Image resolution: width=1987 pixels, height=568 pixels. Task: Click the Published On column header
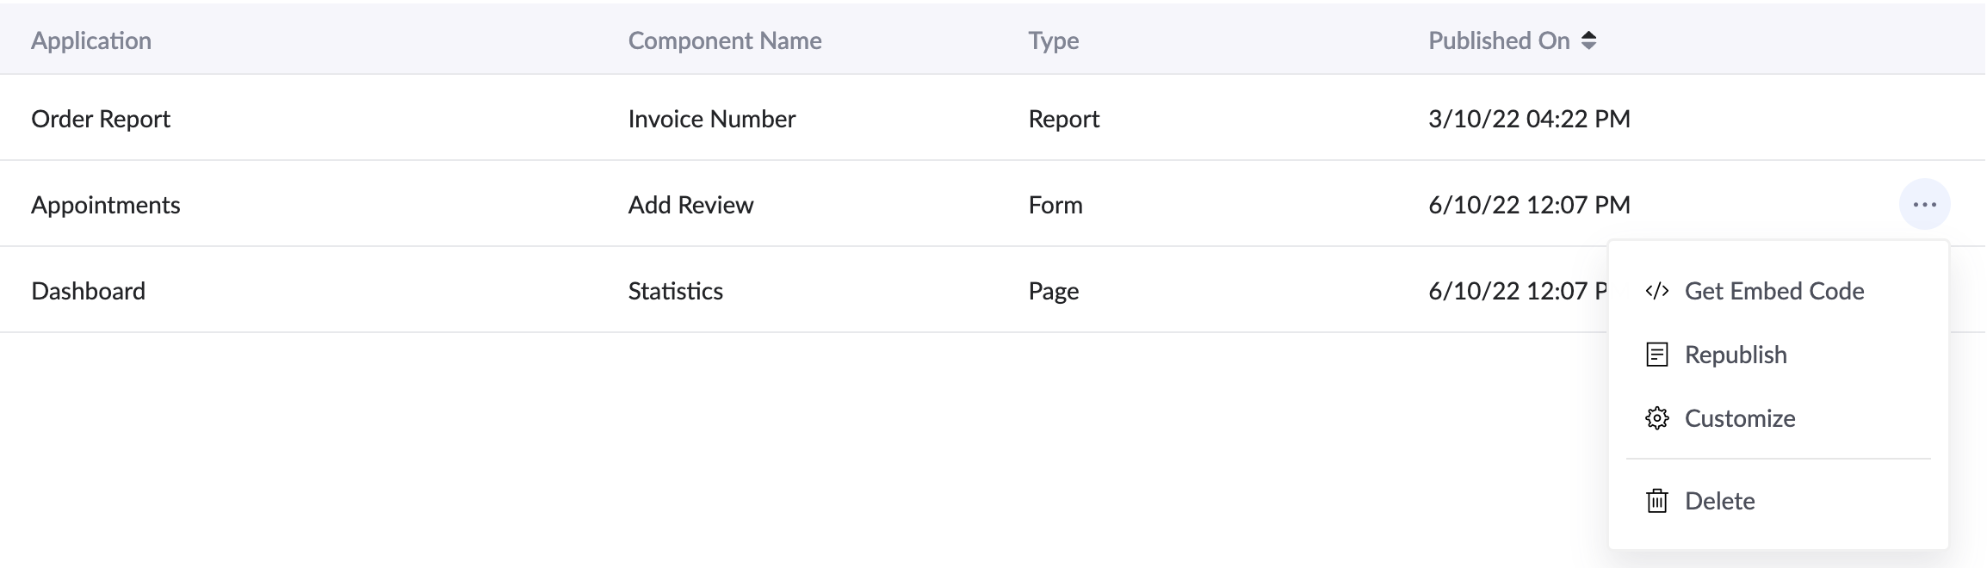click(x=1499, y=40)
